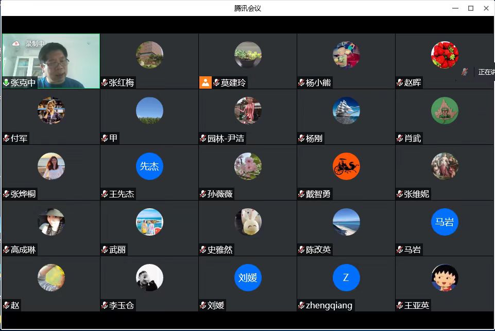Click 莫建玲's orange host badge icon
Viewport: 495px width, 331px height.
point(205,82)
